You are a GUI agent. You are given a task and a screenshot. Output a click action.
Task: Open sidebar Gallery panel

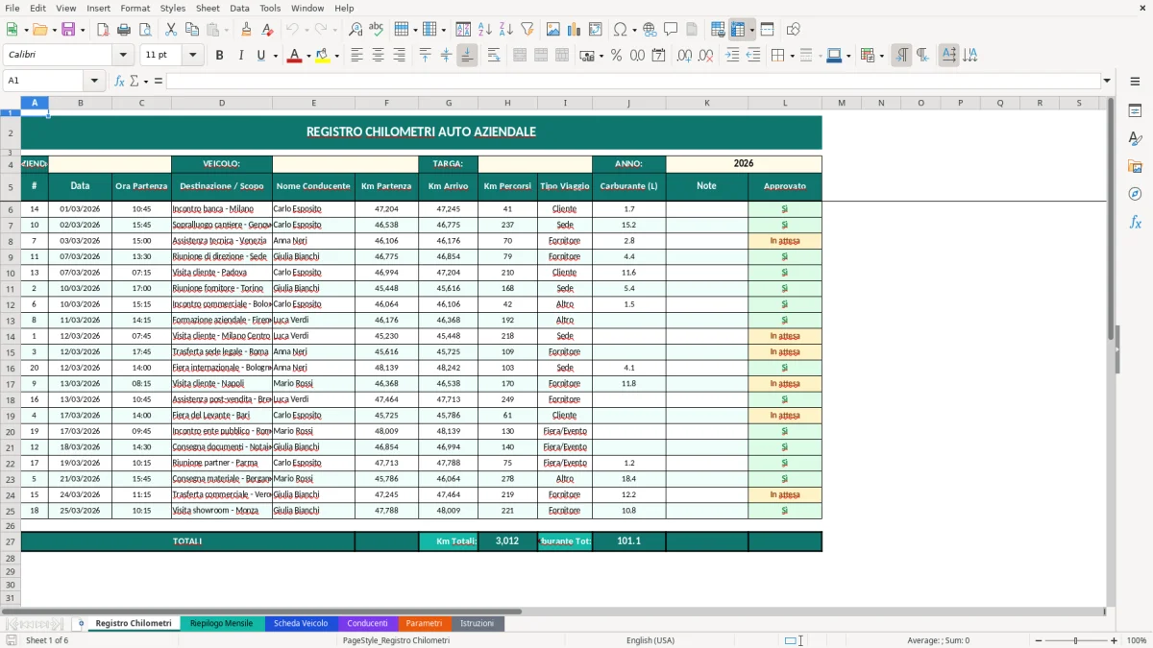[x=1135, y=167]
